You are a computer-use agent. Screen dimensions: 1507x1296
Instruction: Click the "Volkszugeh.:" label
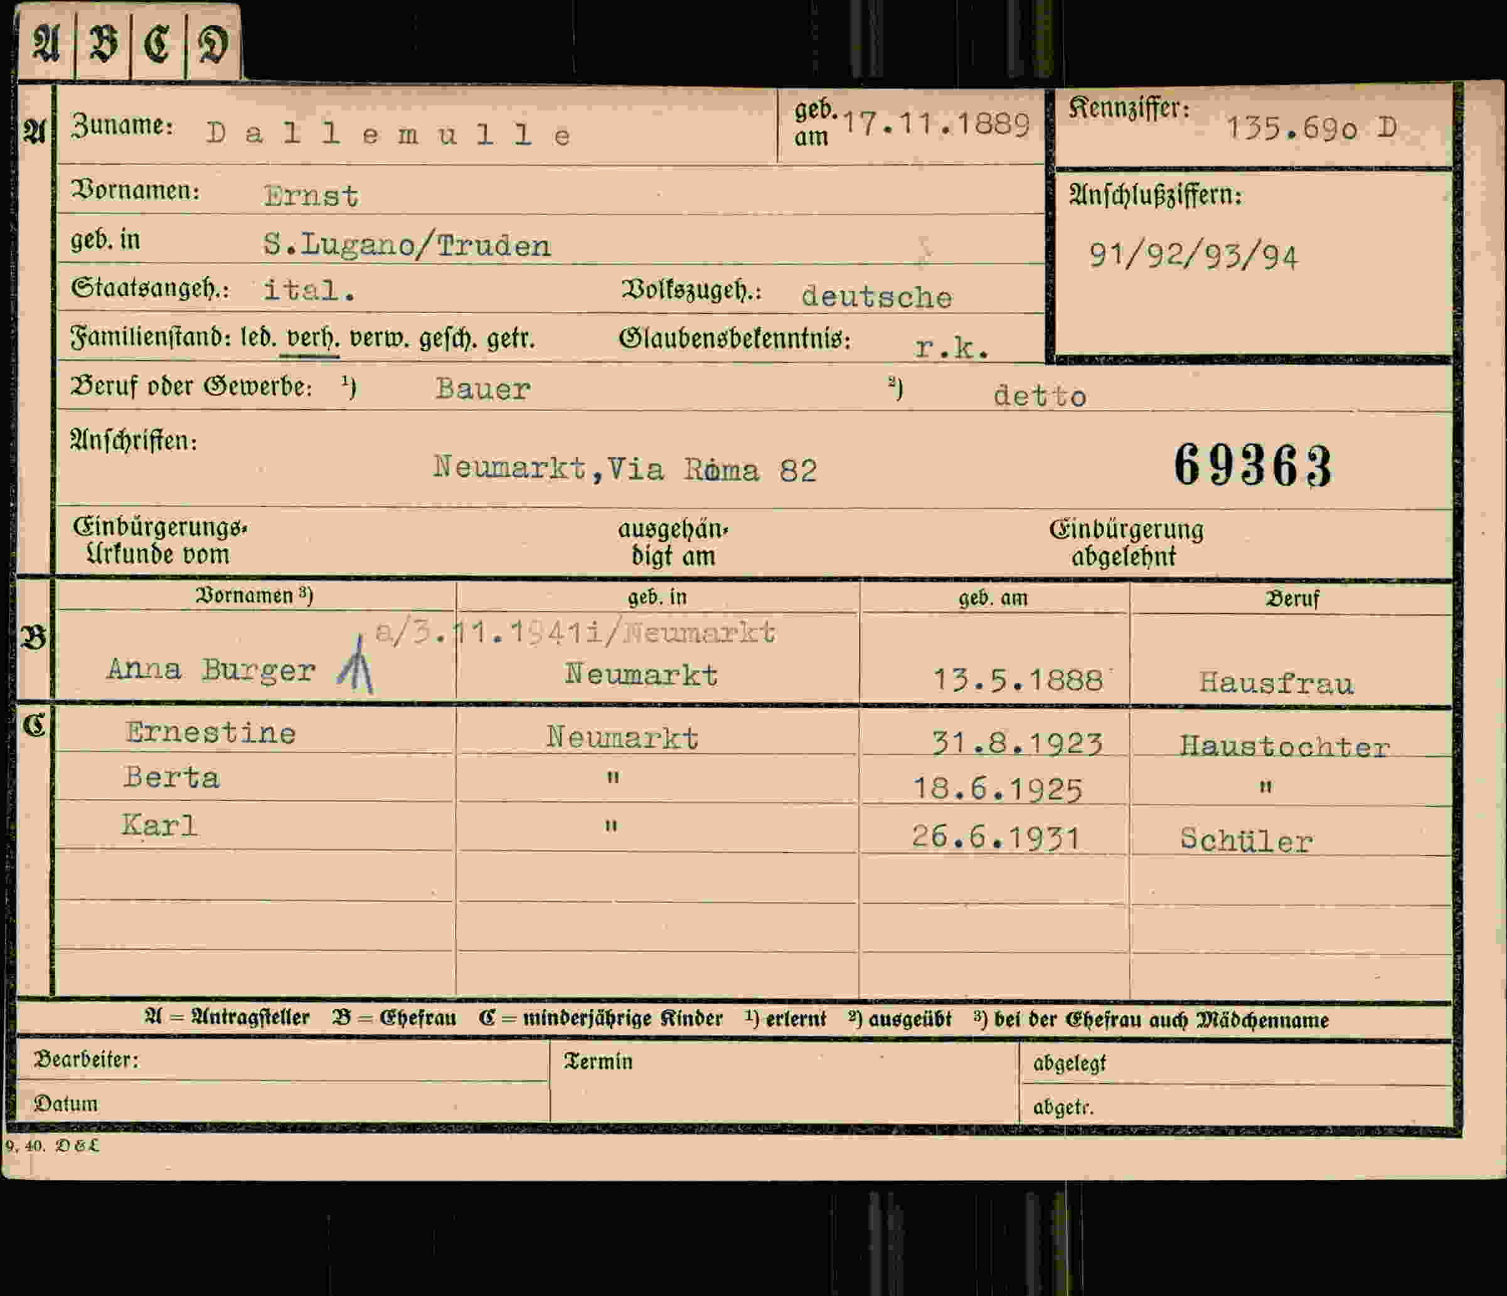[691, 291]
